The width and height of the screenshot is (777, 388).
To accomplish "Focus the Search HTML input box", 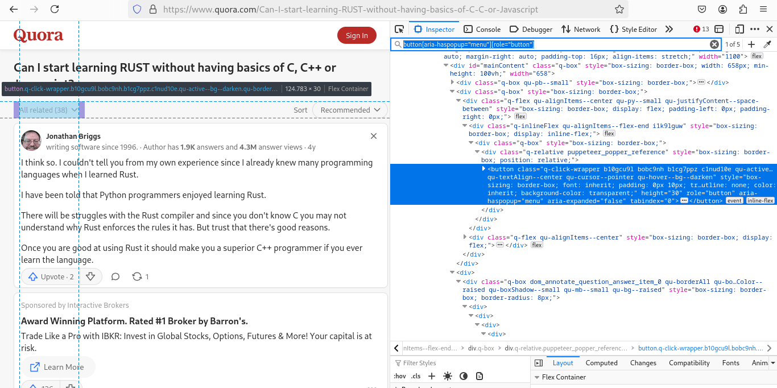I will 555,44.
